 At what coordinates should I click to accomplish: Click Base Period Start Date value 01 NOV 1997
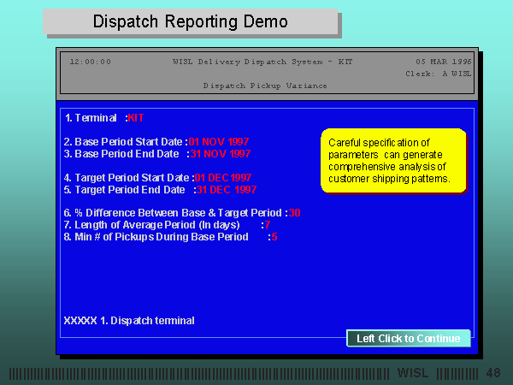219,142
